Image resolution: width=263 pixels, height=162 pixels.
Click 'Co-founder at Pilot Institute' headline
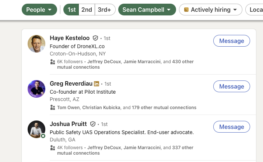[83, 92]
